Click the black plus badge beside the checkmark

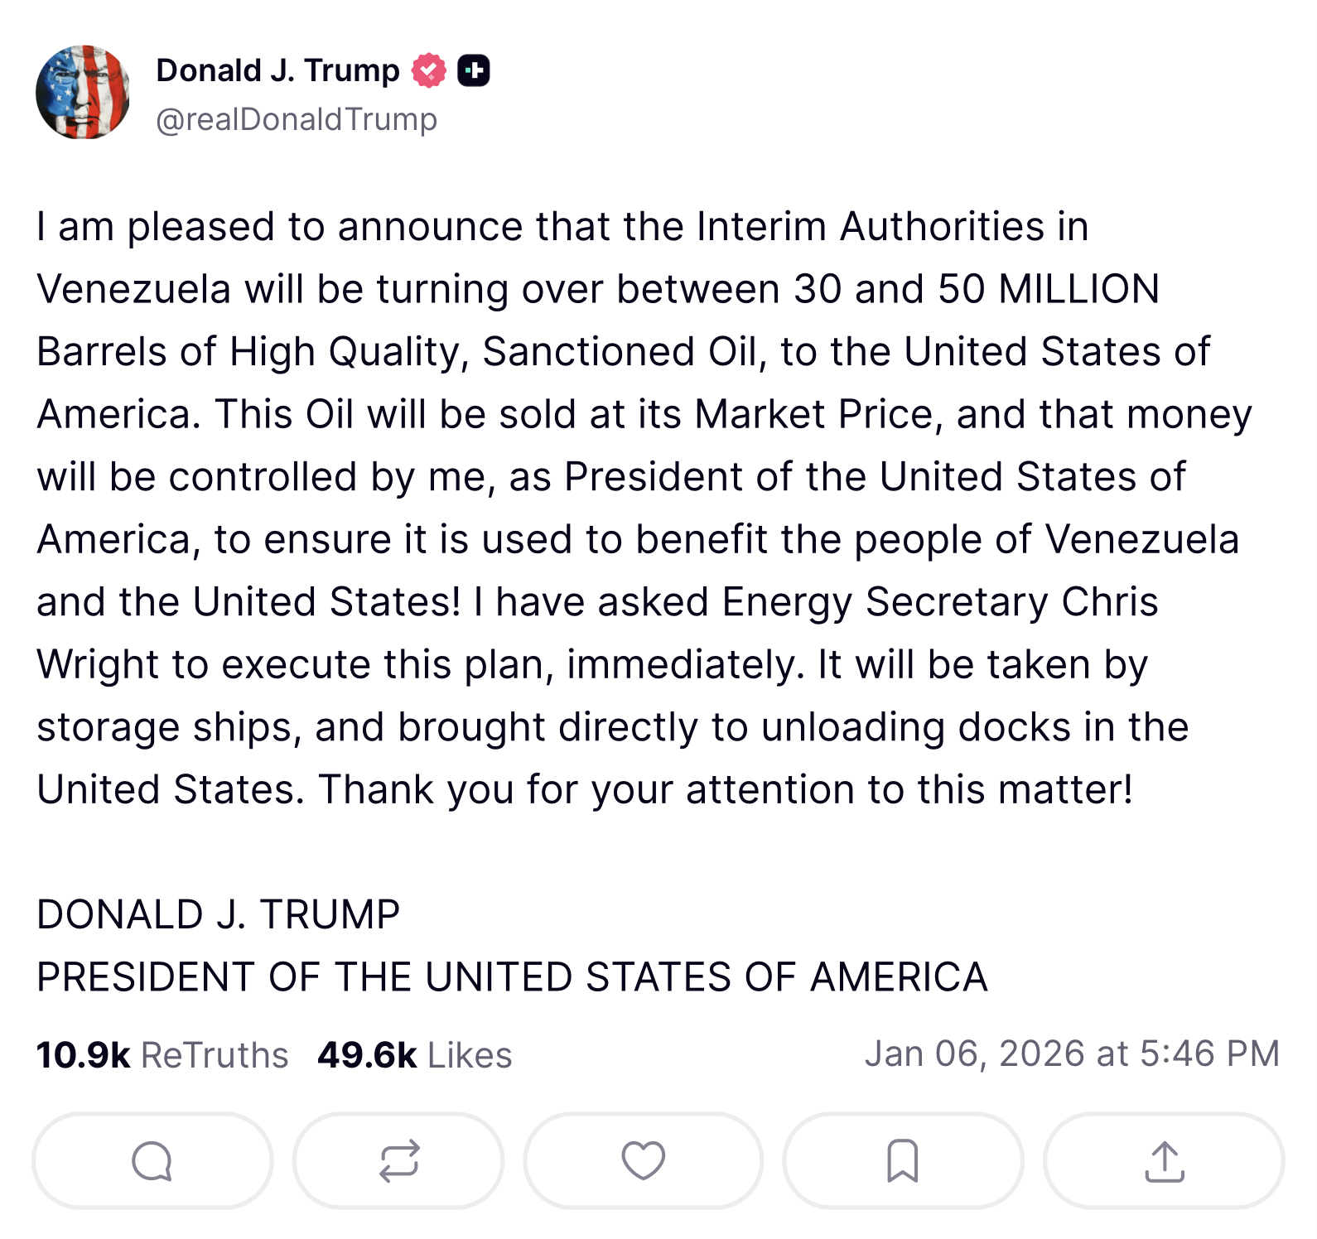475,70
